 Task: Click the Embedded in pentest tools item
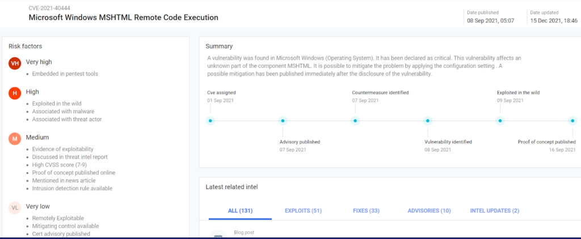(x=65, y=74)
